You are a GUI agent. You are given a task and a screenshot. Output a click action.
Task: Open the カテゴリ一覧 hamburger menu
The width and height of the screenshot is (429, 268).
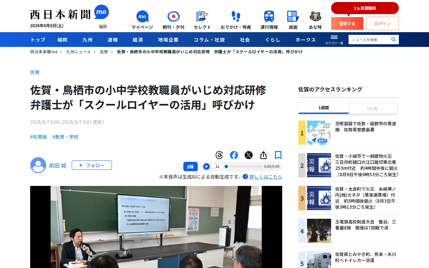pos(334,40)
